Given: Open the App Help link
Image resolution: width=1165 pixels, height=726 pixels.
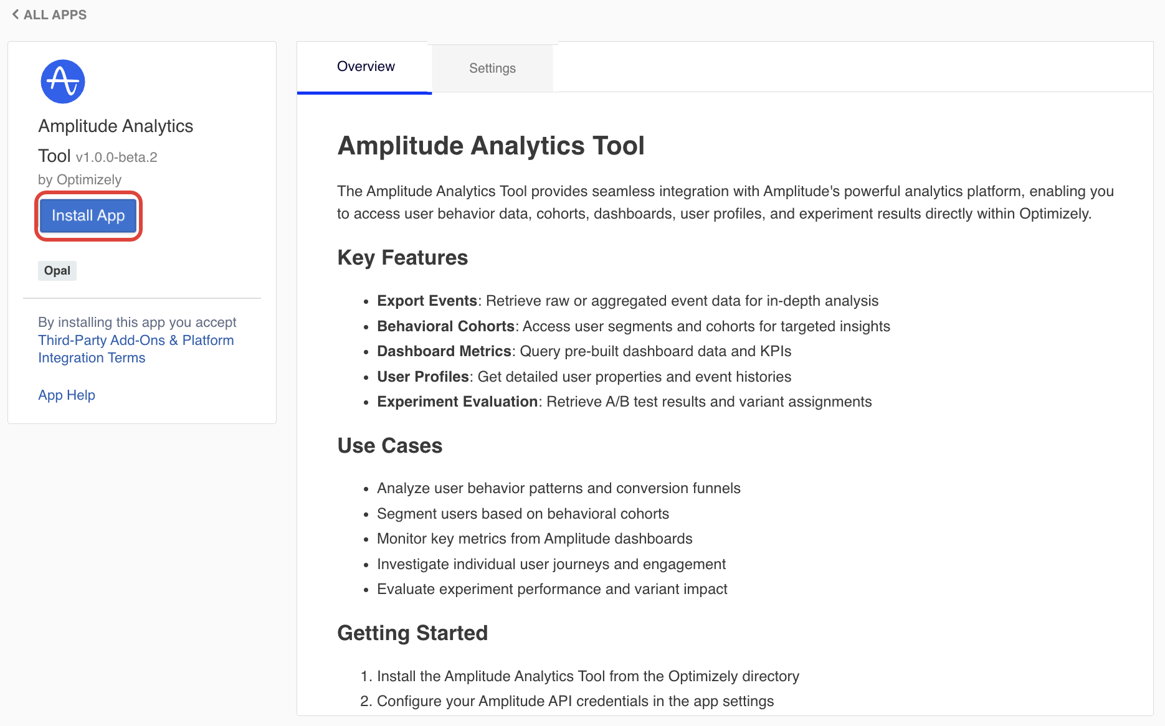Looking at the screenshot, I should pos(67,395).
